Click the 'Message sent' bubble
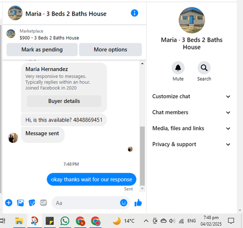This screenshot has width=243, height=228. pos(43,135)
